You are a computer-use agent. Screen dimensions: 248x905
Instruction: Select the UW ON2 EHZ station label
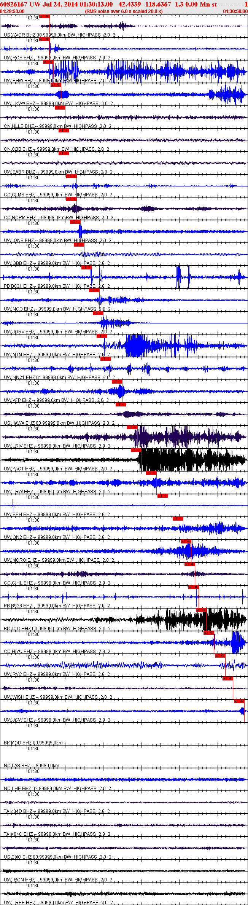(x=57, y=537)
